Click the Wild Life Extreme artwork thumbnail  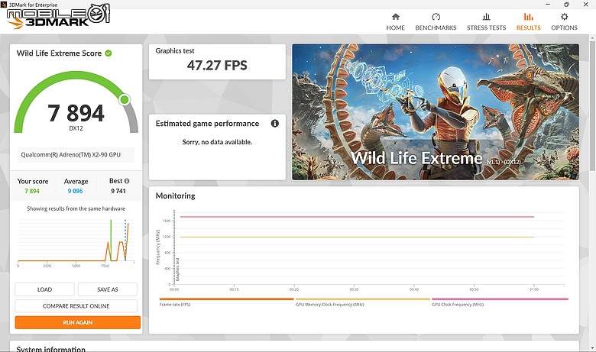(436, 112)
